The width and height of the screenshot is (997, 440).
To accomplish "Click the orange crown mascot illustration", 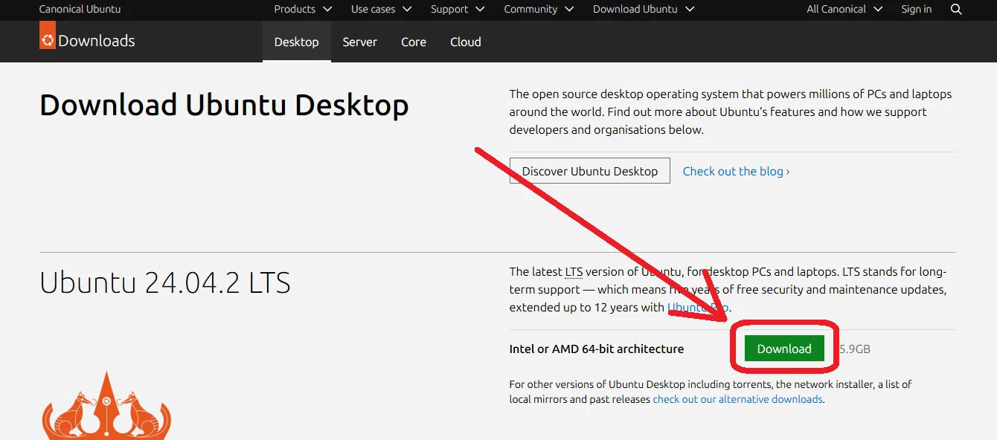I will click(106, 409).
